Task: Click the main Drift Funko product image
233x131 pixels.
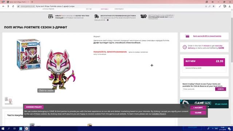Action: [46, 64]
